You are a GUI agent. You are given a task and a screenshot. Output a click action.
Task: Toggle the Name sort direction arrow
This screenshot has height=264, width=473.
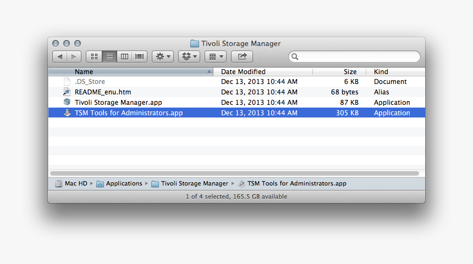tap(209, 72)
